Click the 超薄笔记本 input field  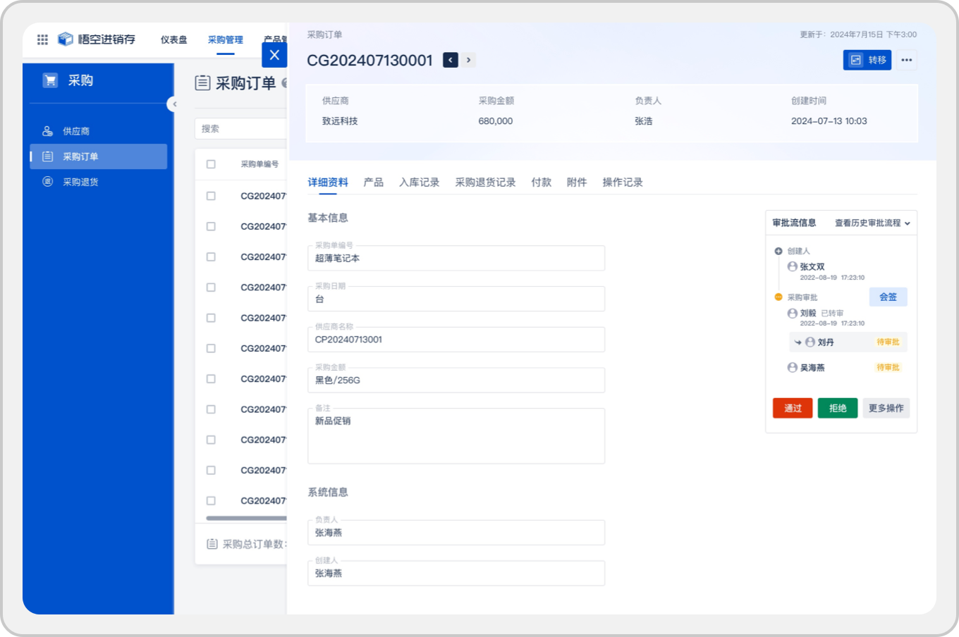456,258
